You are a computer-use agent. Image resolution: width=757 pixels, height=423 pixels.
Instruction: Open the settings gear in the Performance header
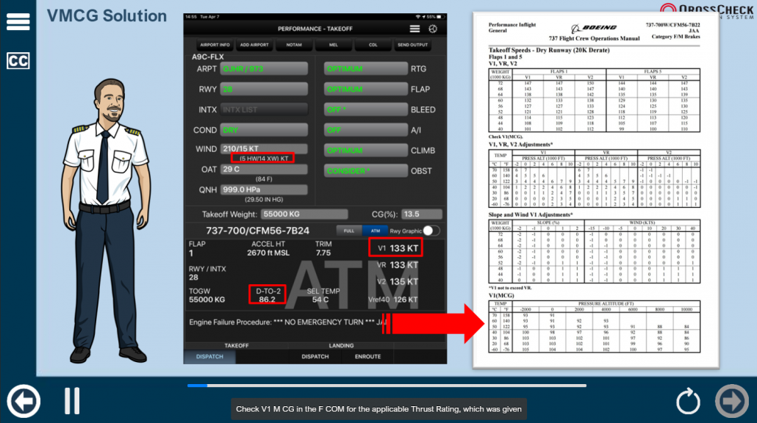433,29
